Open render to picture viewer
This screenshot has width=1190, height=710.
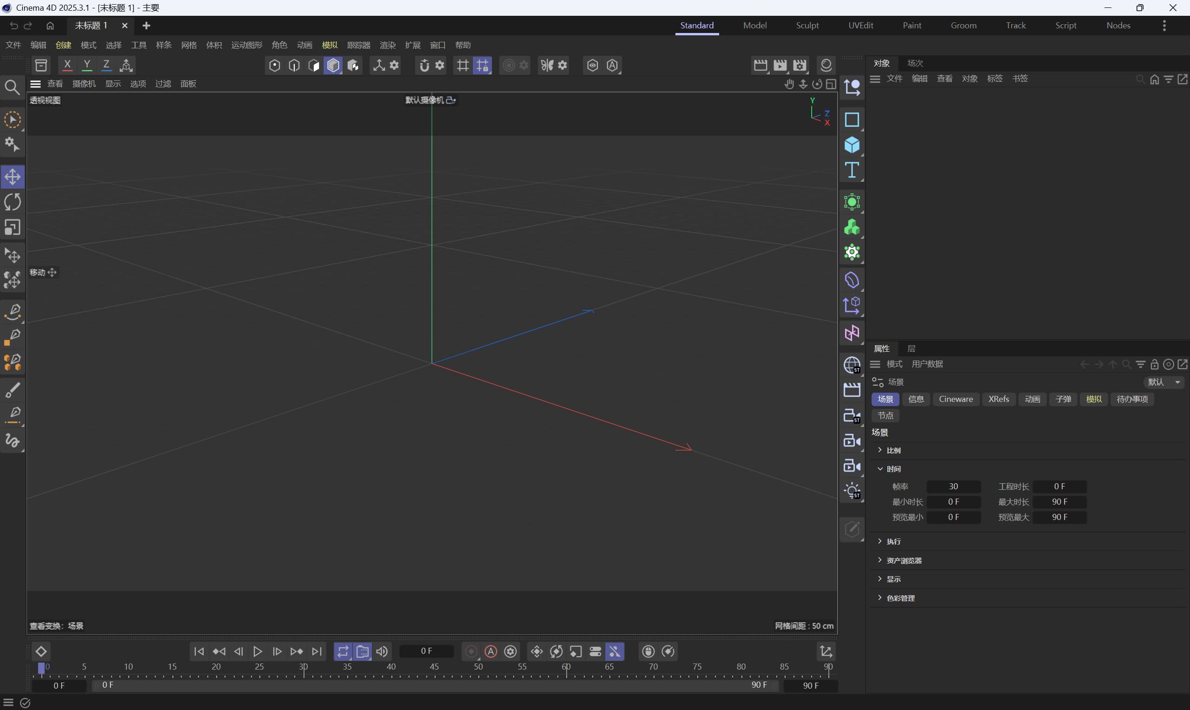[780, 65]
